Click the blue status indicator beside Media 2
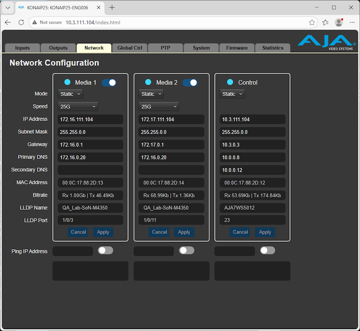 click(148, 82)
